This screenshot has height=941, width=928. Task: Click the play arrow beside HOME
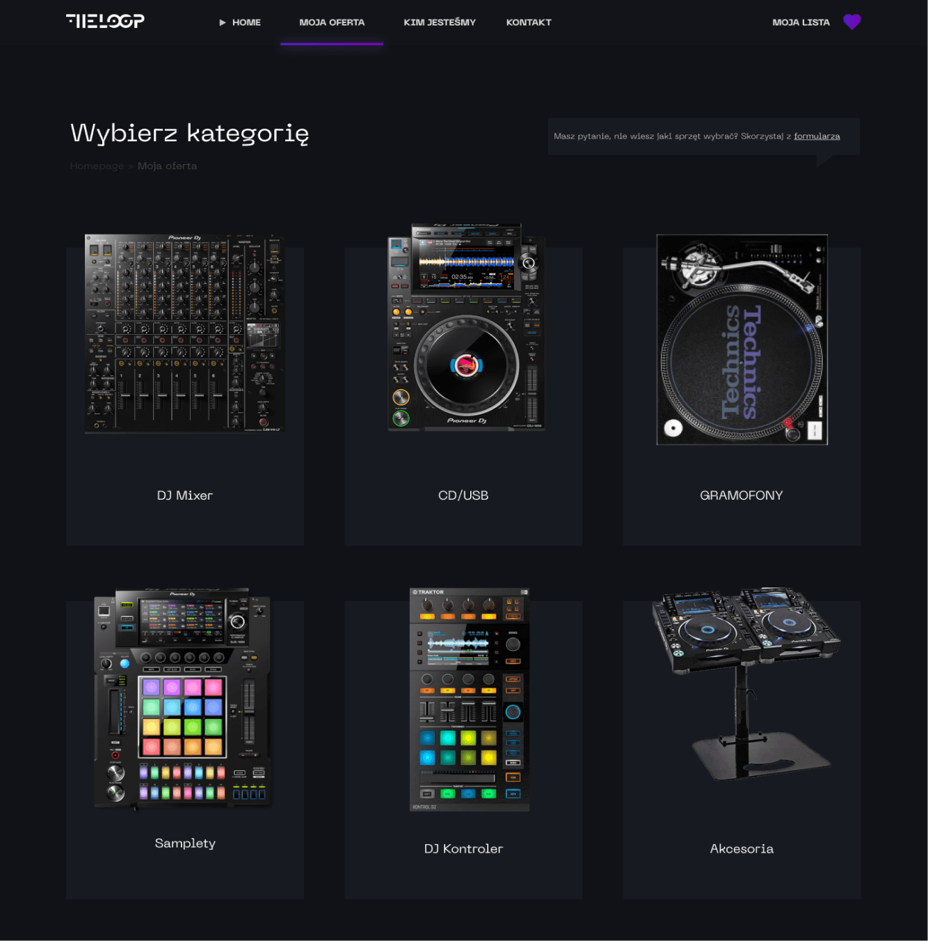coord(223,22)
